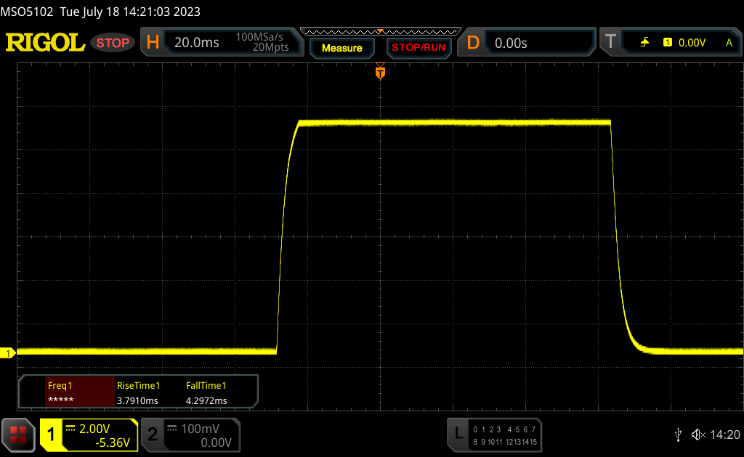Click the Freq1 asterisk value

61,400
